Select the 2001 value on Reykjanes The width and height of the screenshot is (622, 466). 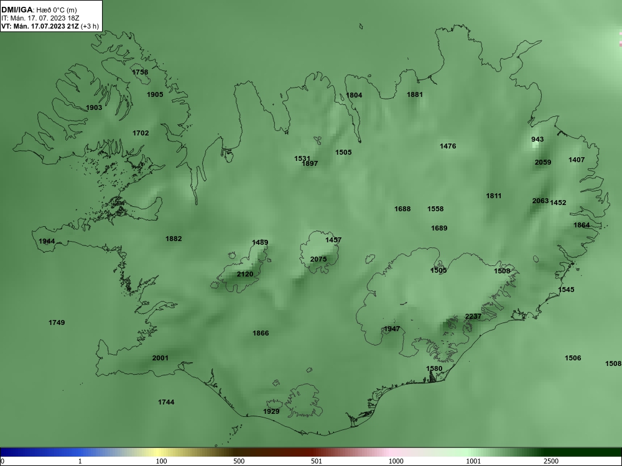click(x=160, y=358)
